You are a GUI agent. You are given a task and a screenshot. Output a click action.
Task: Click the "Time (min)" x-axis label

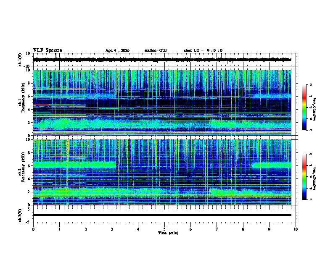168,233
